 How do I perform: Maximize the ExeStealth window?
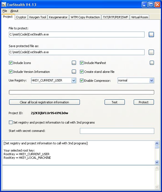point(151,5)
